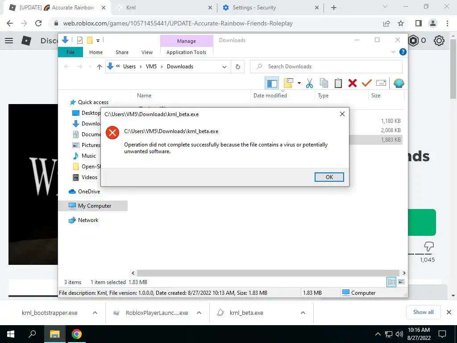Open the Customize Quick Access Toolbar dropdown
457x343 pixels.
(98, 41)
